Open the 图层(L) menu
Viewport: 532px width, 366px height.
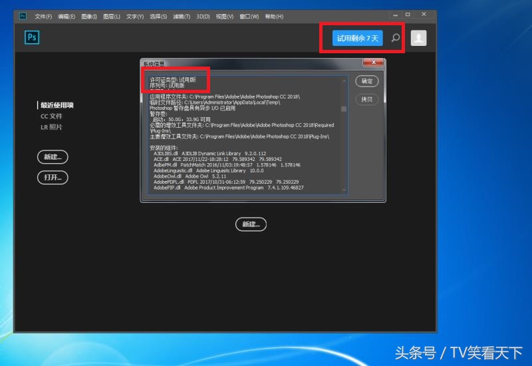click(x=112, y=16)
